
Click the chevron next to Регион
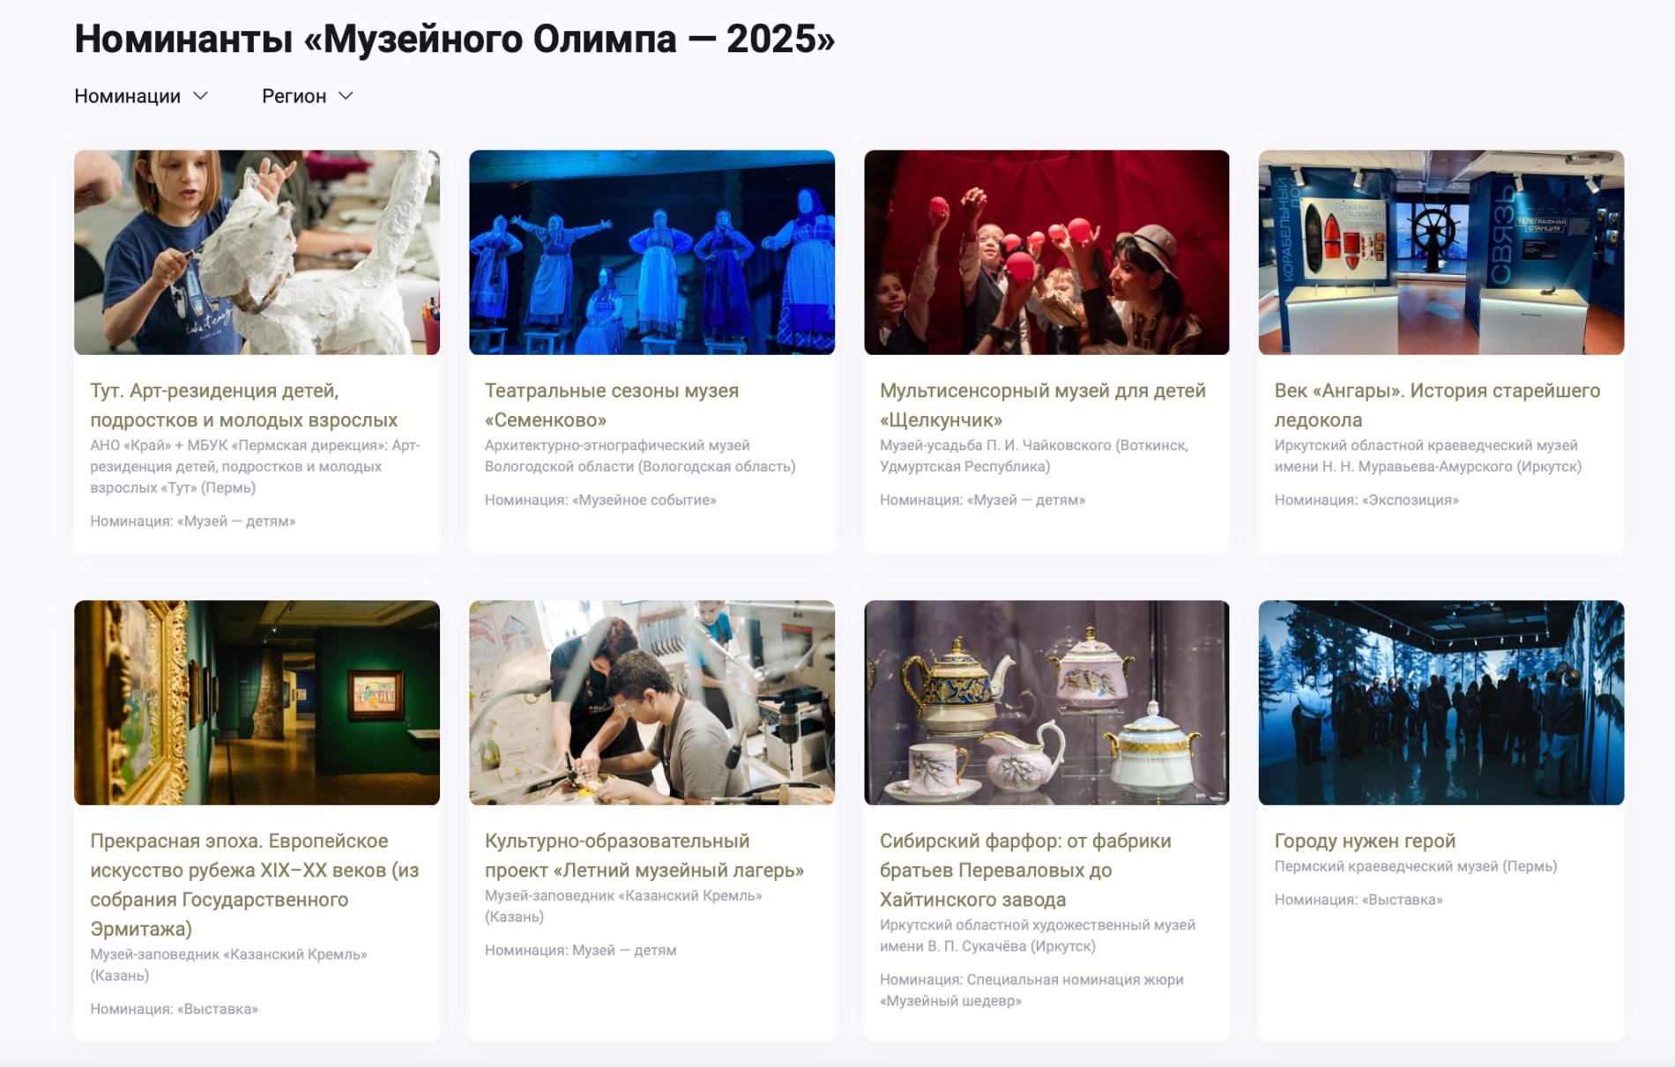(x=346, y=96)
